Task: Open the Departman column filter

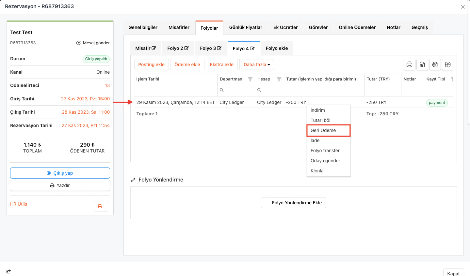Action: tap(250, 79)
